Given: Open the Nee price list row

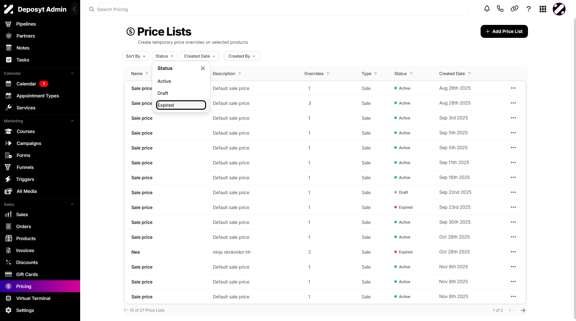Looking at the screenshot, I should tap(325, 252).
